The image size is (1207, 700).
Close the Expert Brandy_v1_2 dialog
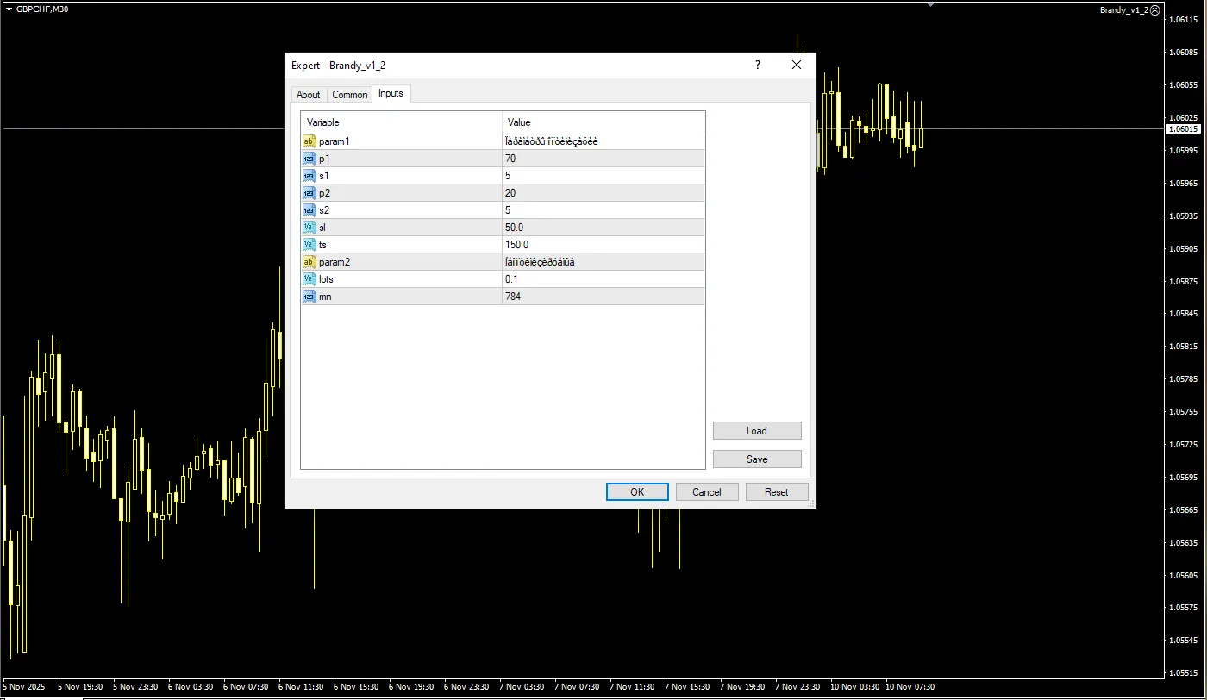click(797, 65)
